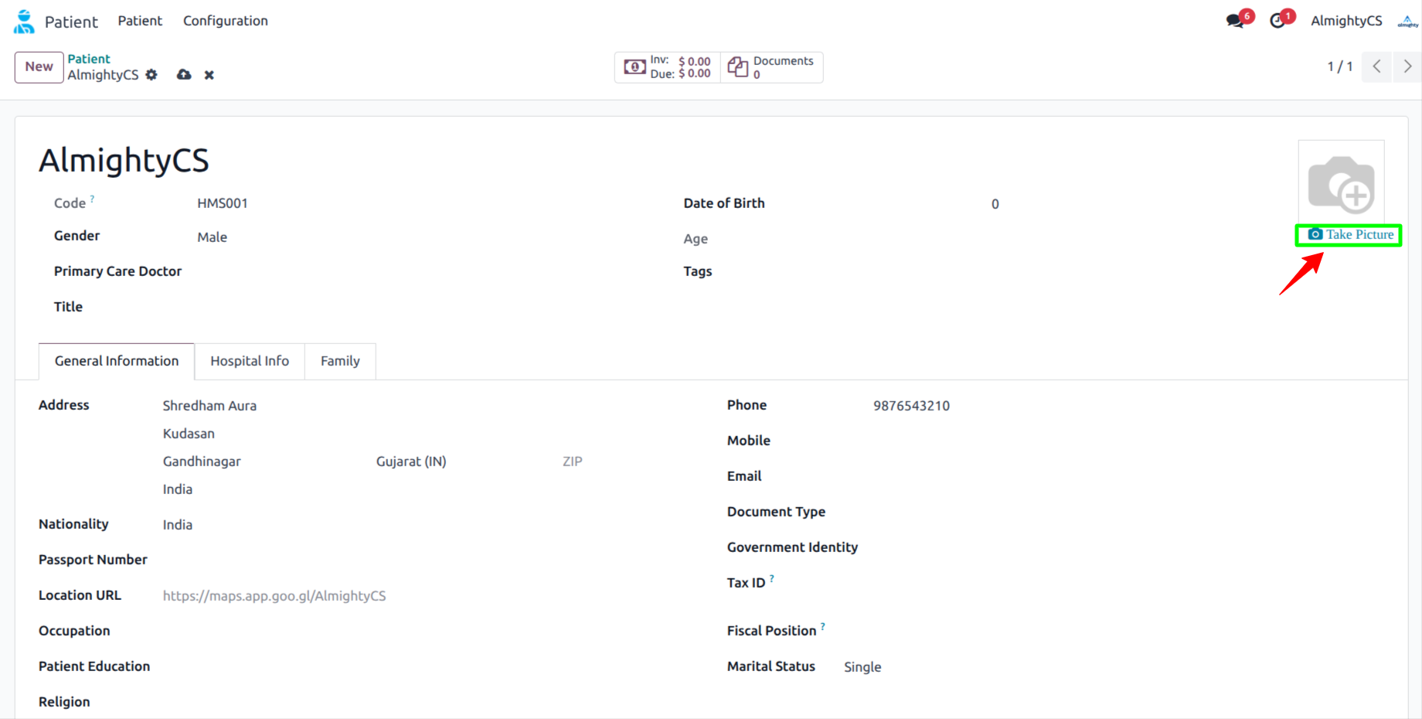The image size is (1422, 719).
Task: Click the cloud save icon
Action: (x=184, y=75)
